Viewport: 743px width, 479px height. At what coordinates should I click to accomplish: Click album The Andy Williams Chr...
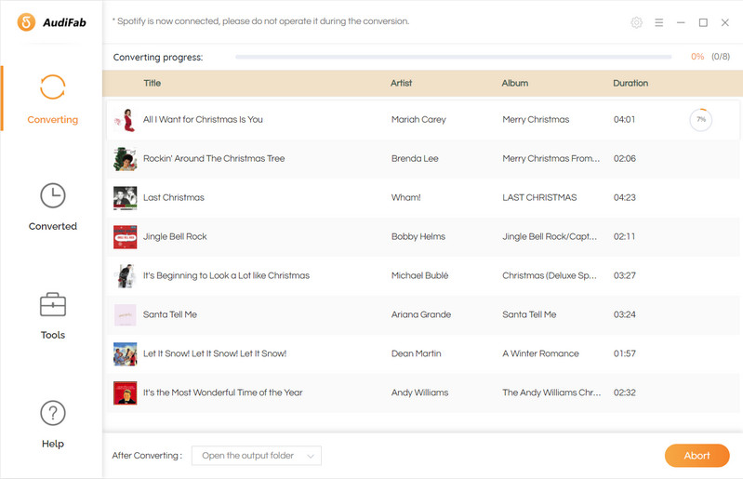click(551, 393)
